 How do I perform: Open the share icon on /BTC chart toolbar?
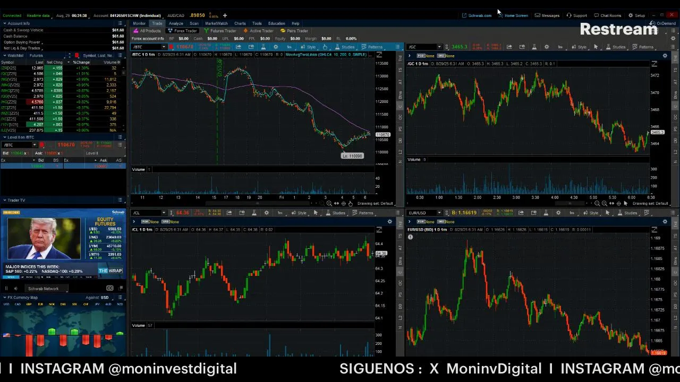click(239, 47)
